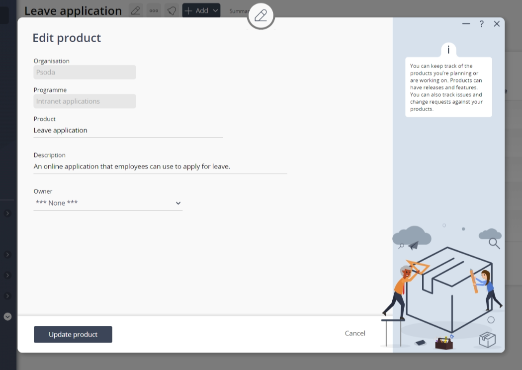Focus the Description text field
Viewport: 522px width, 370px height.
pos(160,167)
